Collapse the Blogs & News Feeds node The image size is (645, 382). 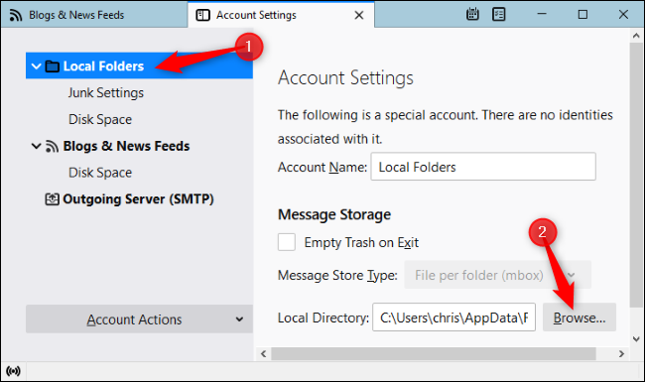coord(36,146)
